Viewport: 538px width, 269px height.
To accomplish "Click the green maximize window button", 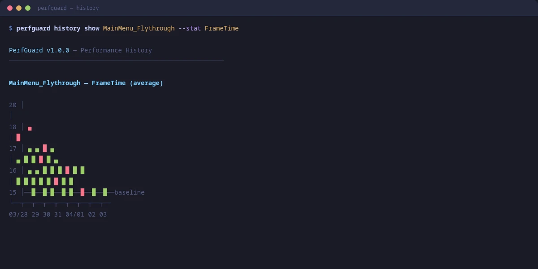I will (x=28, y=8).
